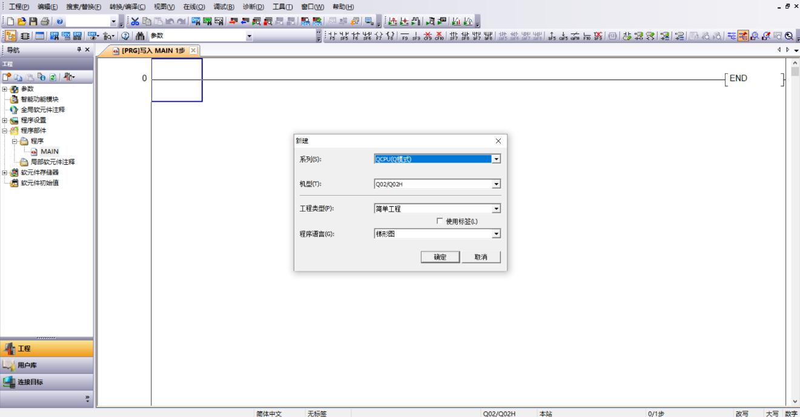
Task: Open the 帮助(H) menu
Action: click(x=343, y=6)
